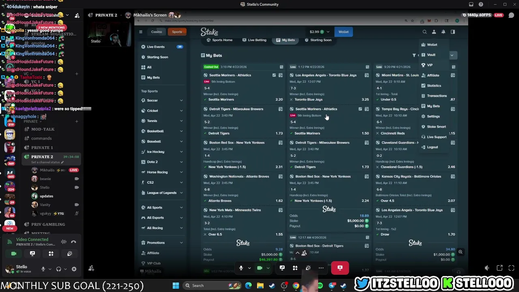Select Live Support from profile menu
This screenshot has width=519, height=292.
pyautogui.click(x=436, y=137)
